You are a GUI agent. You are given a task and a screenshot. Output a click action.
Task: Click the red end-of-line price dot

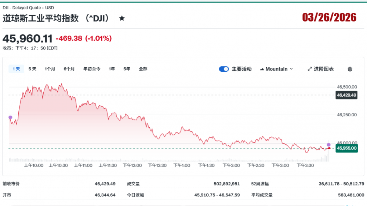[329, 148]
